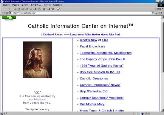Open the CICI link after What's New
Screen dimensions: 164x115
(105, 40)
